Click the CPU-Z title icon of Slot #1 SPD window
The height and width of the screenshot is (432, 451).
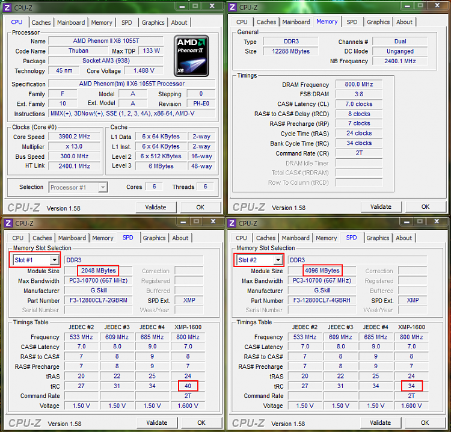click(x=8, y=223)
